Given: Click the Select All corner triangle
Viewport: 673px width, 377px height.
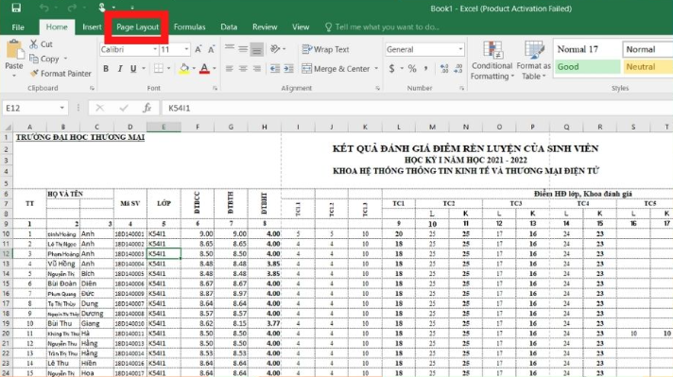Looking at the screenshot, I should tap(8, 127).
